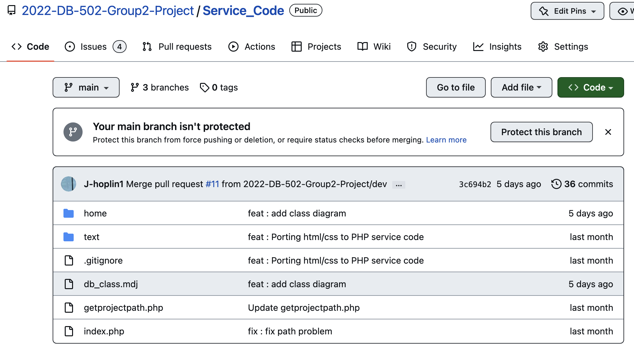This screenshot has height=350, width=634.
Task: Dismiss the branch protection banner
Action: (x=608, y=132)
